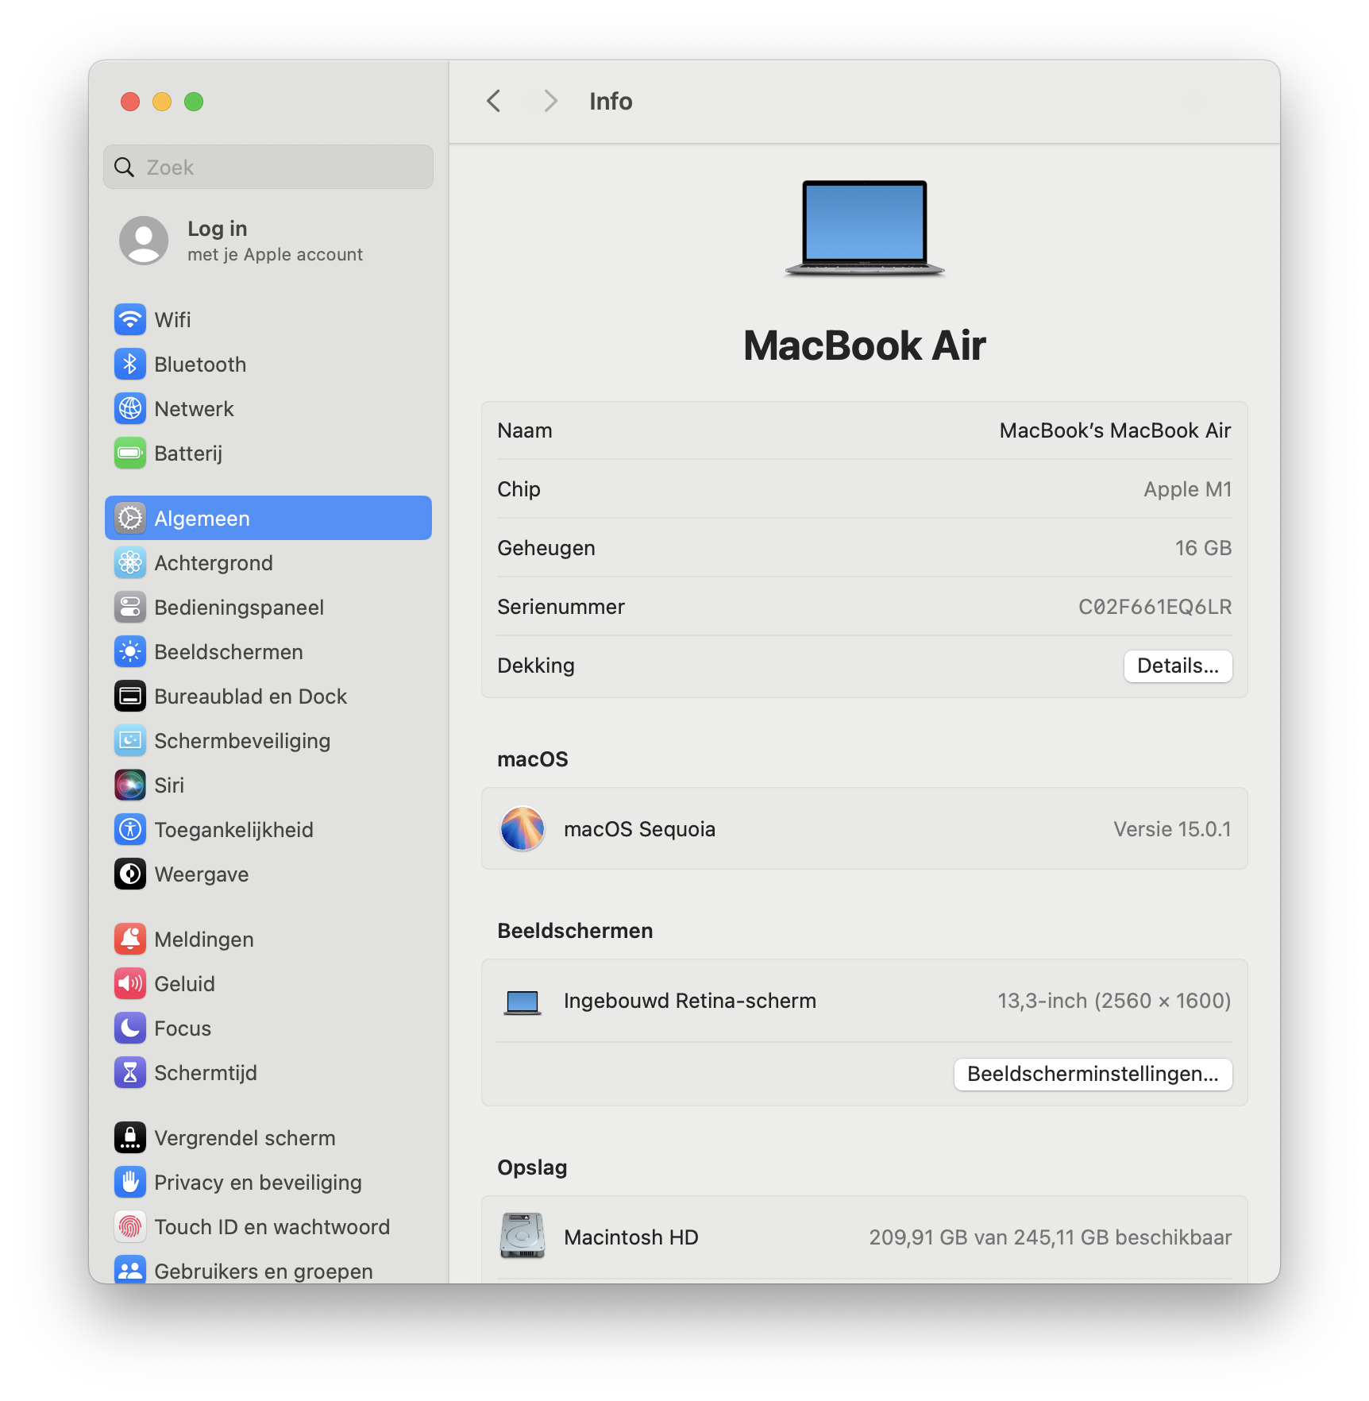The image size is (1369, 1401).
Task: Open Beeldscherminstellingen button
Action: click(x=1093, y=1075)
